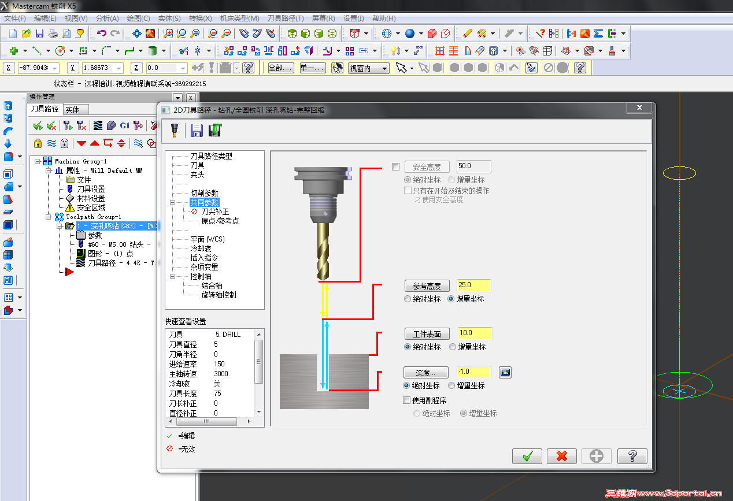
Task: Open the sketcher green plus point tool
Action: [x=14, y=51]
